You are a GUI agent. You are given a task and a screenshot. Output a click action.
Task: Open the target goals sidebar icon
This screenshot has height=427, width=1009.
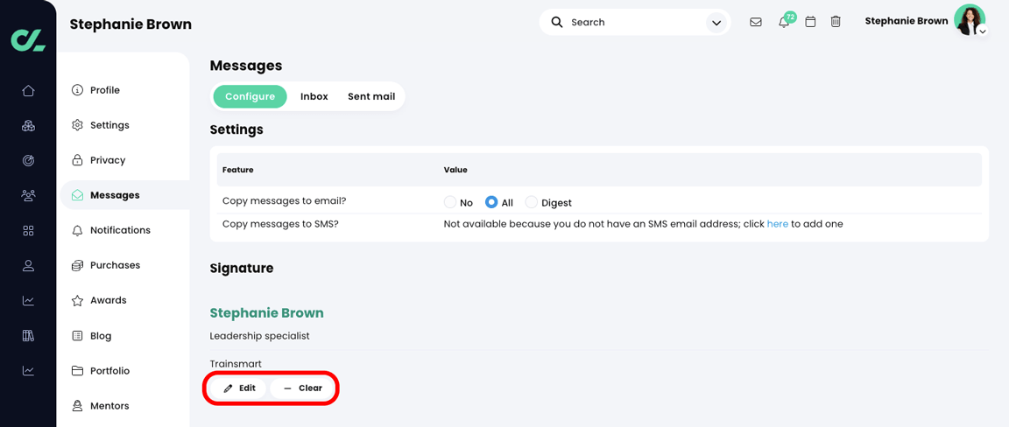[28, 161]
